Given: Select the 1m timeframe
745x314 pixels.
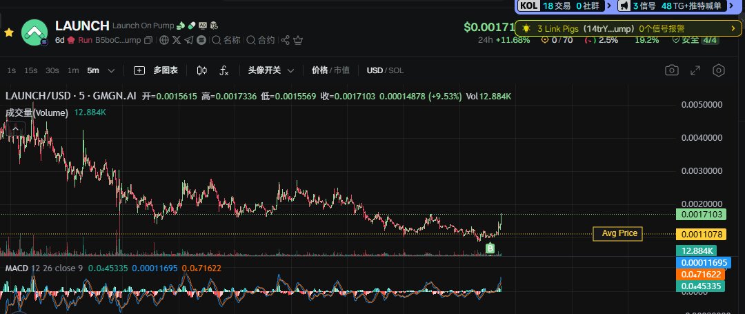Looking at the screenshot, I should point(73,70).
